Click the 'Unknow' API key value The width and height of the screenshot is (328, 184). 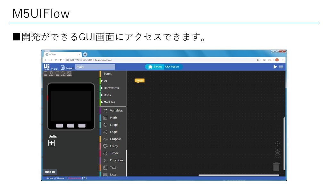(x=61, y=178)
